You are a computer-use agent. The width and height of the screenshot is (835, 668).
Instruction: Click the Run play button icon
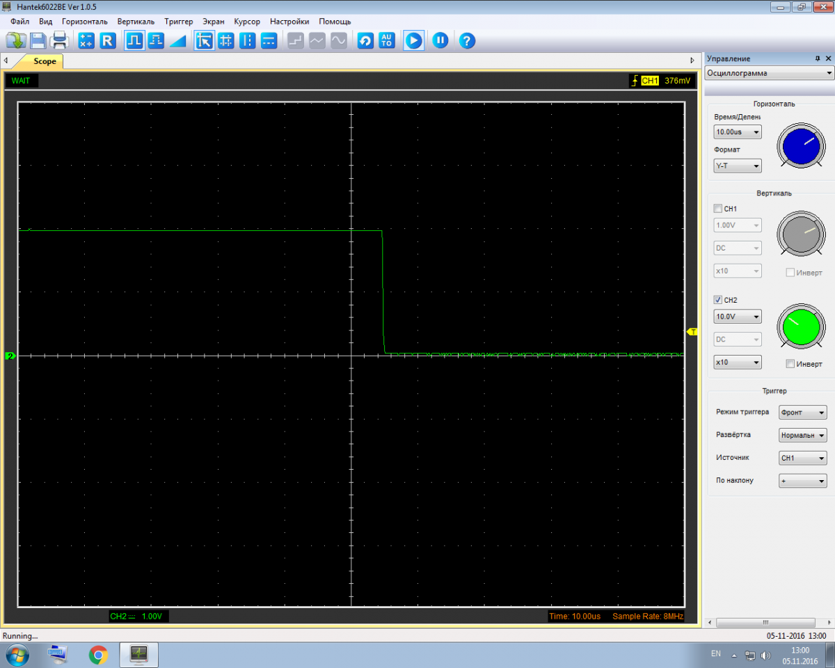tap(413, 40)
